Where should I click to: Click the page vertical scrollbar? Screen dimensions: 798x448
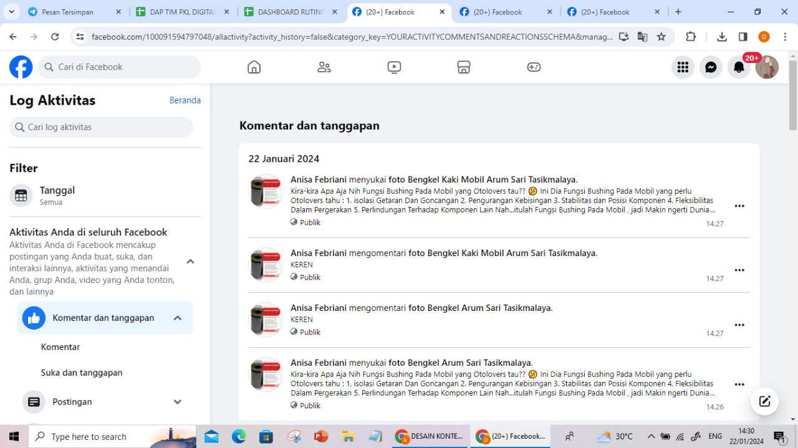pos(793,95)
